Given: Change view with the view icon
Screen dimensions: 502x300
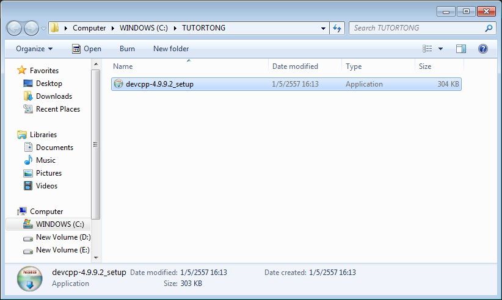Looking at the screenshot, I should [427, 49].
